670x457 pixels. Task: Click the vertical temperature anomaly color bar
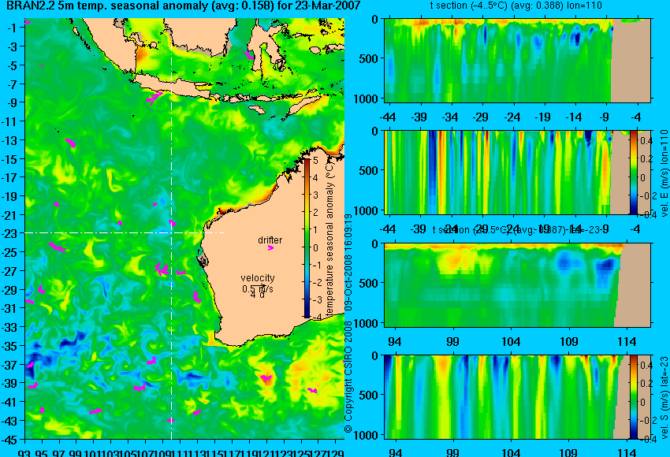click(307, 238)
